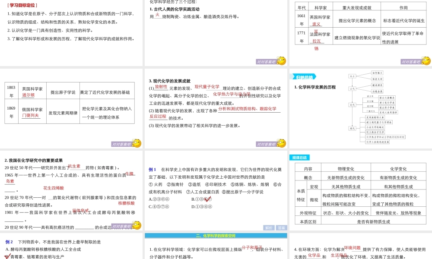Click the 作用 column header

(403, 8)
